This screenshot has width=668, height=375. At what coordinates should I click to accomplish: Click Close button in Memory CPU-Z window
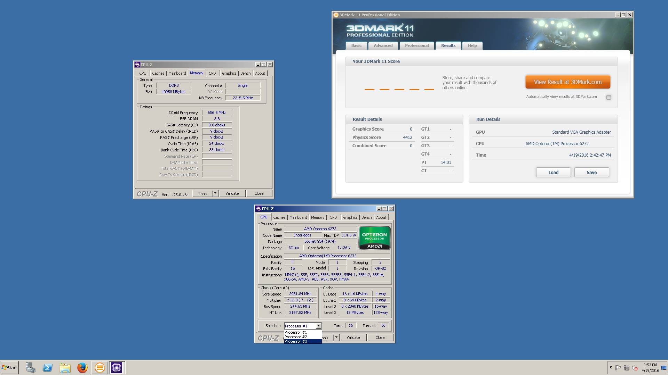259,193
